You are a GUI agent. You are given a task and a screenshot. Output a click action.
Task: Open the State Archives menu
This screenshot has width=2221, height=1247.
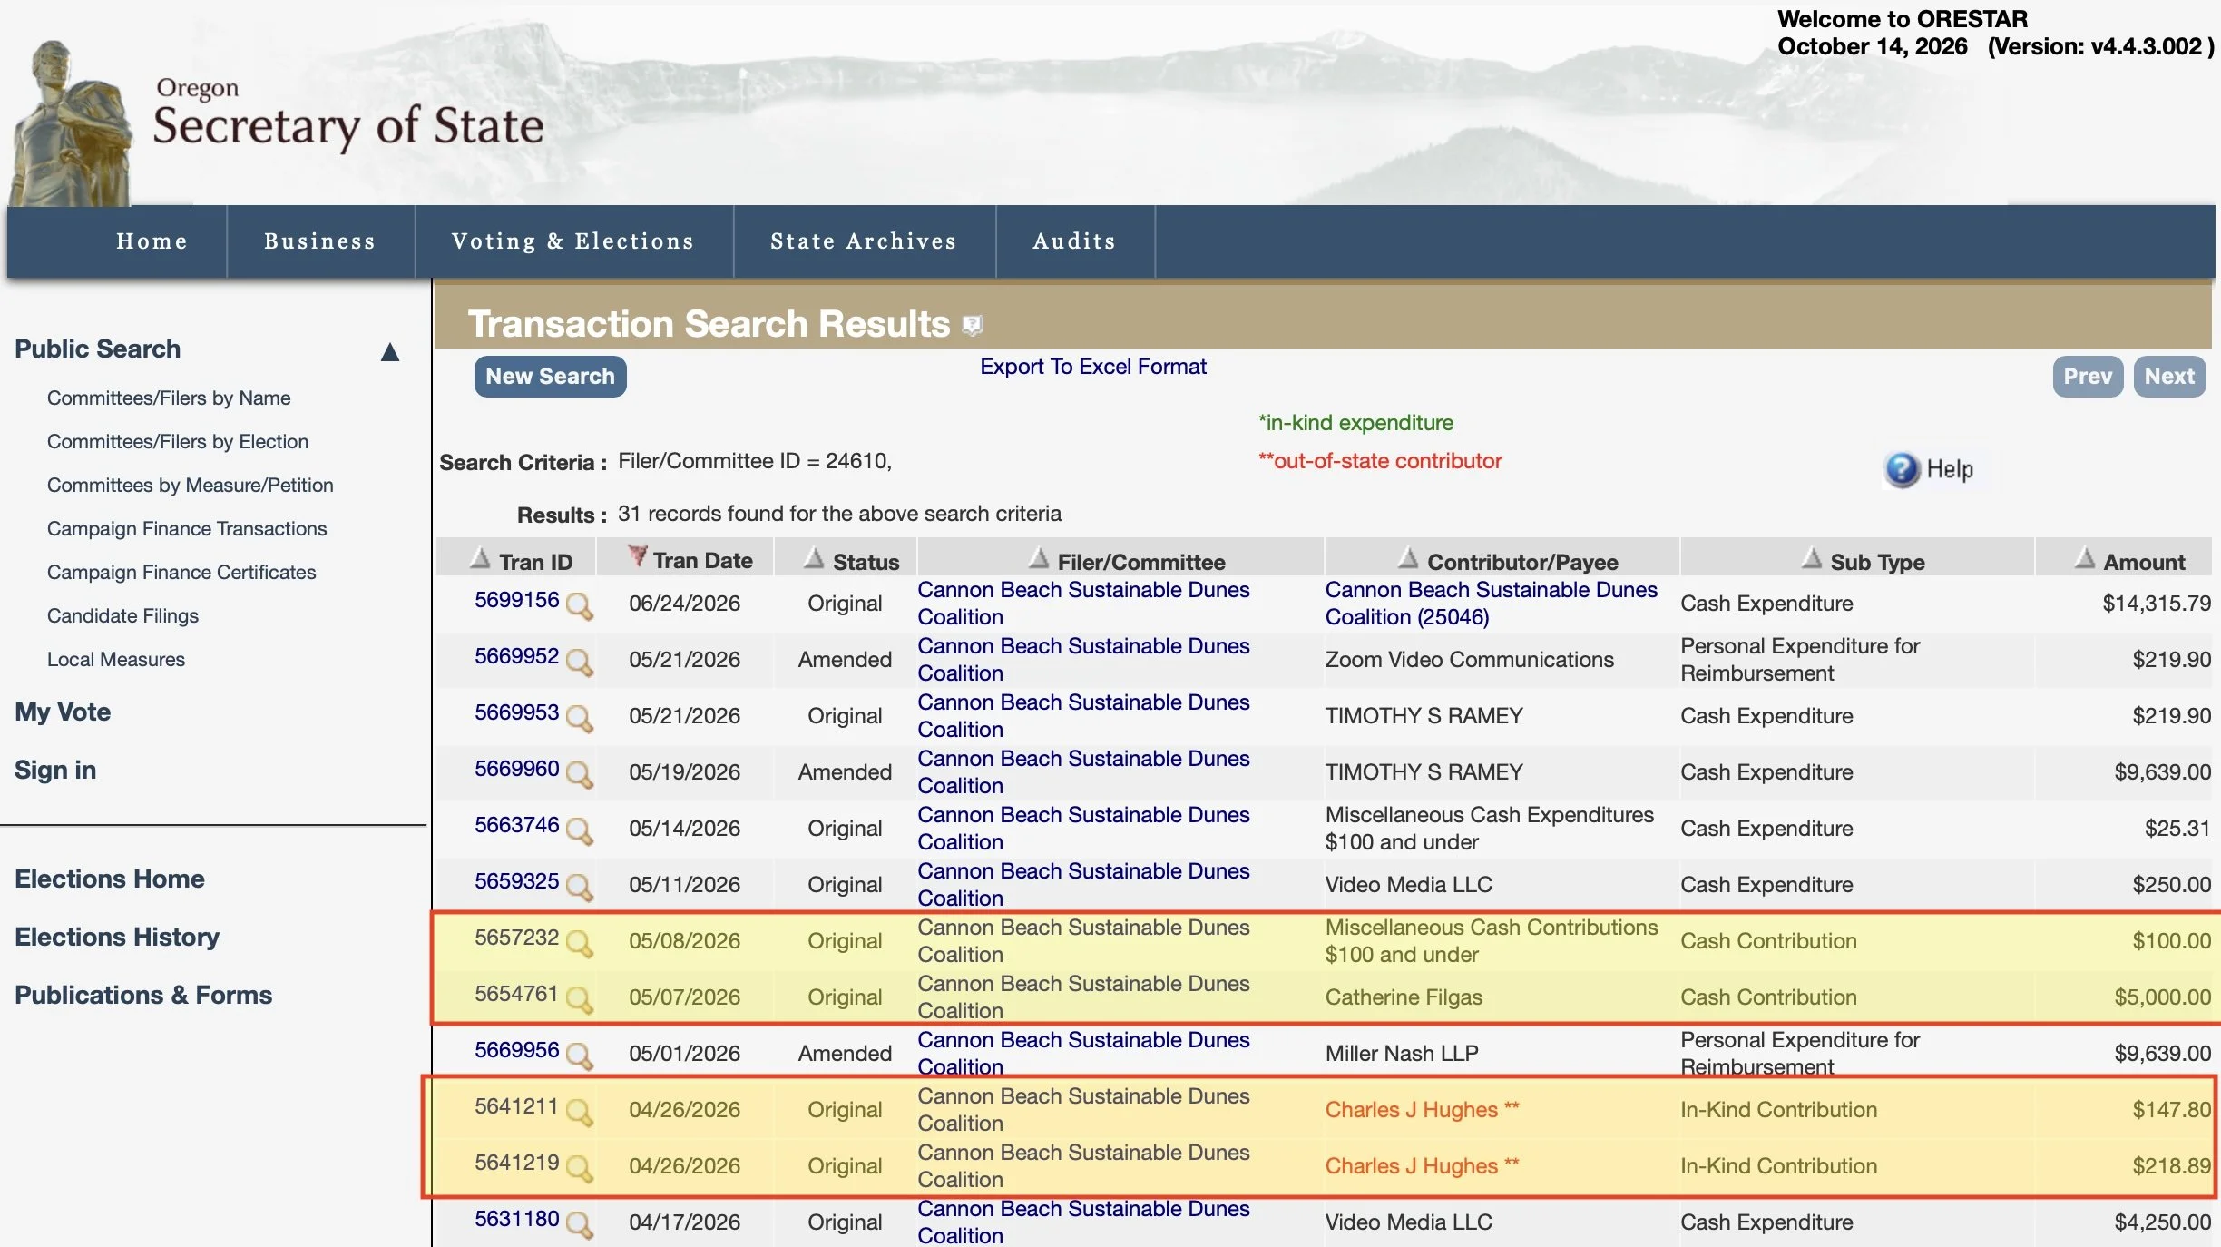click(x=864, y=241)
